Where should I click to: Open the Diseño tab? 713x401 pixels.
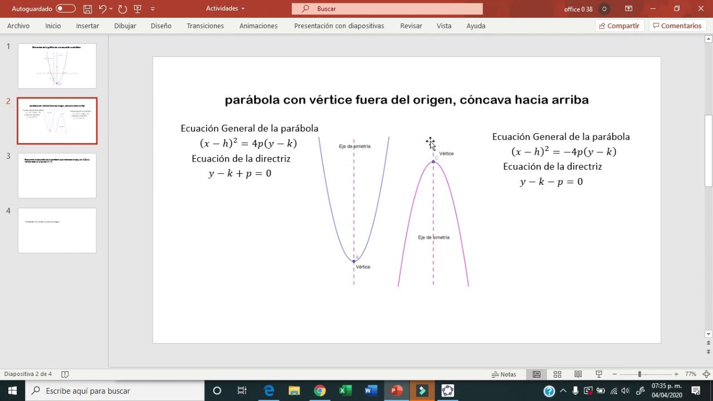pyautogui.click(x=161, y=26)
